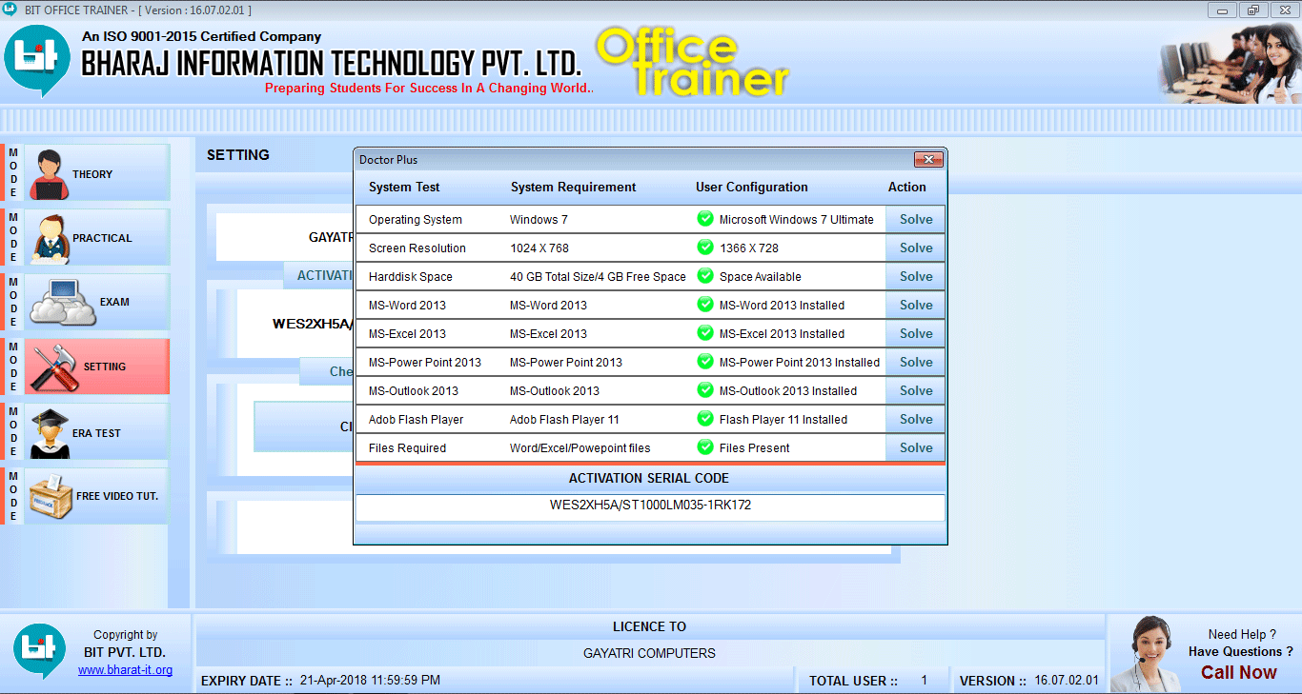Click the BIT app icon in title bar
The width and height of the screenshot is (1302, 694).
pyautogui.click(x=10, y=10)
